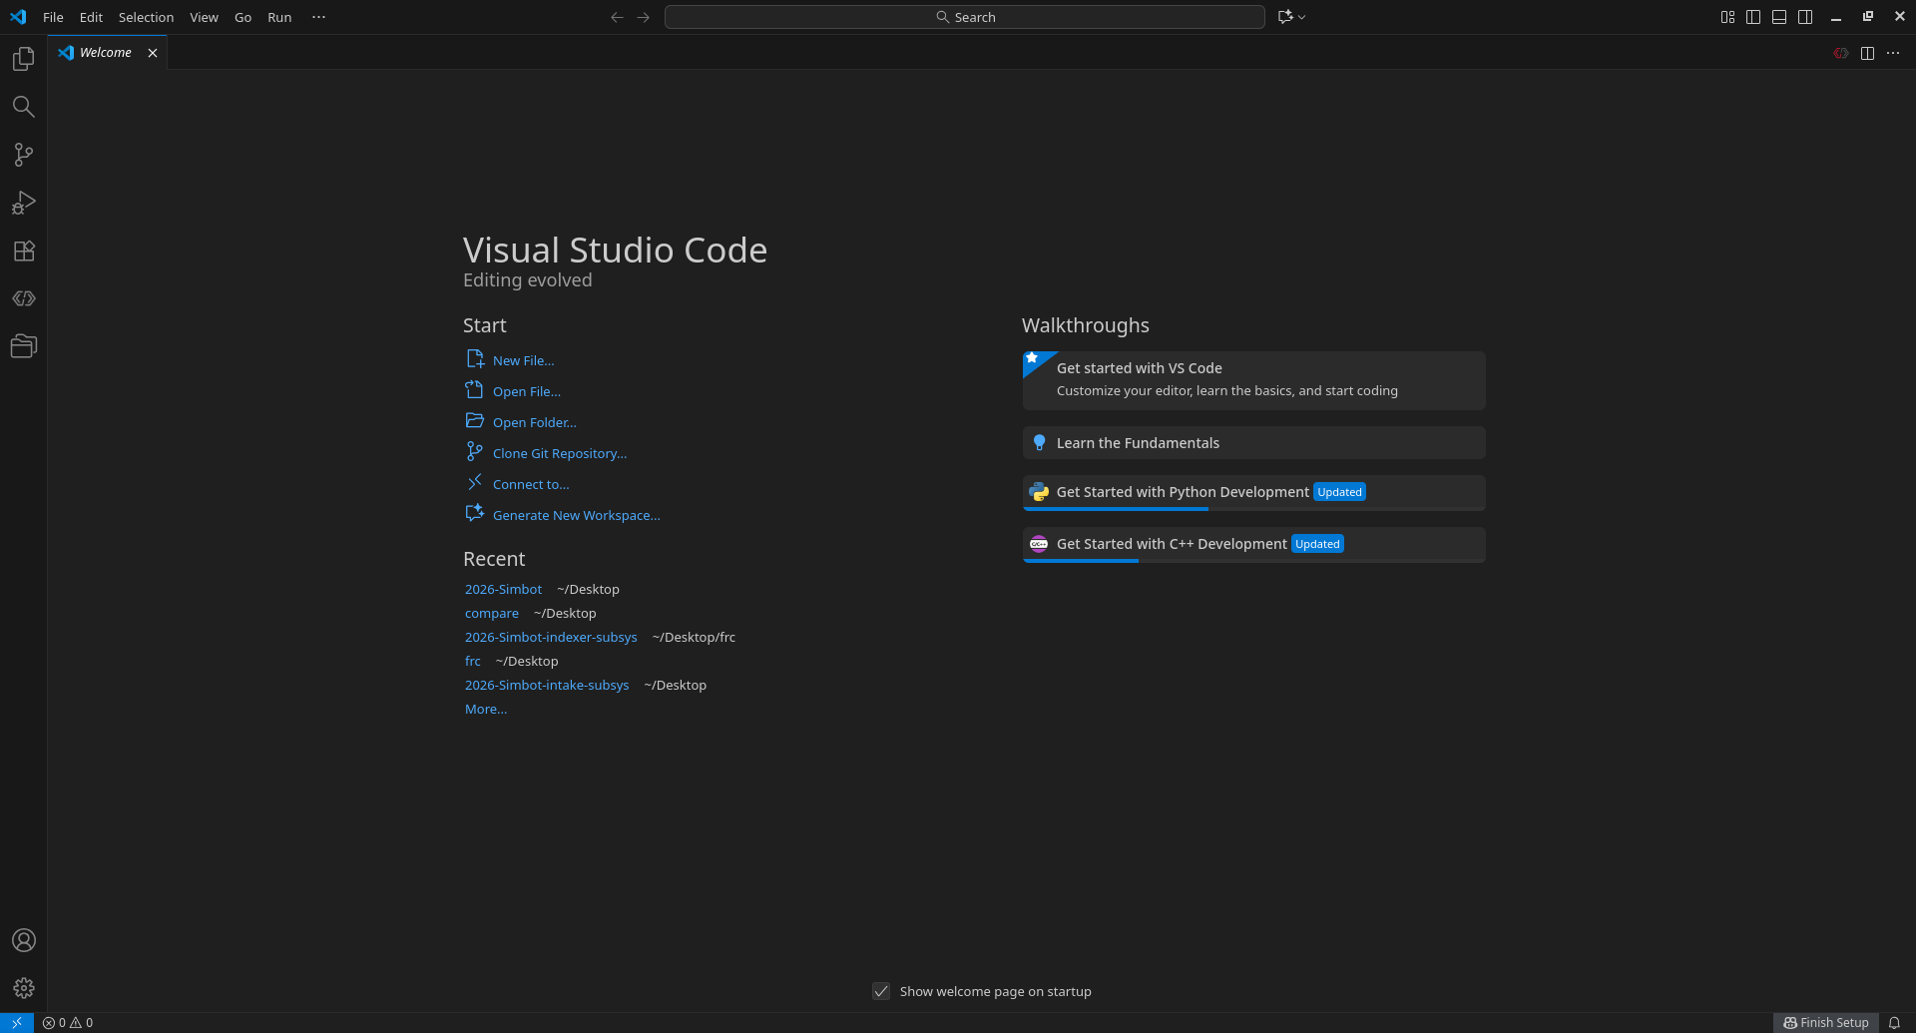Open recent folder 2026-Simbot-intake-subsys
The width and height of the screenshot is (1916, 1033).
coord(547,685)
